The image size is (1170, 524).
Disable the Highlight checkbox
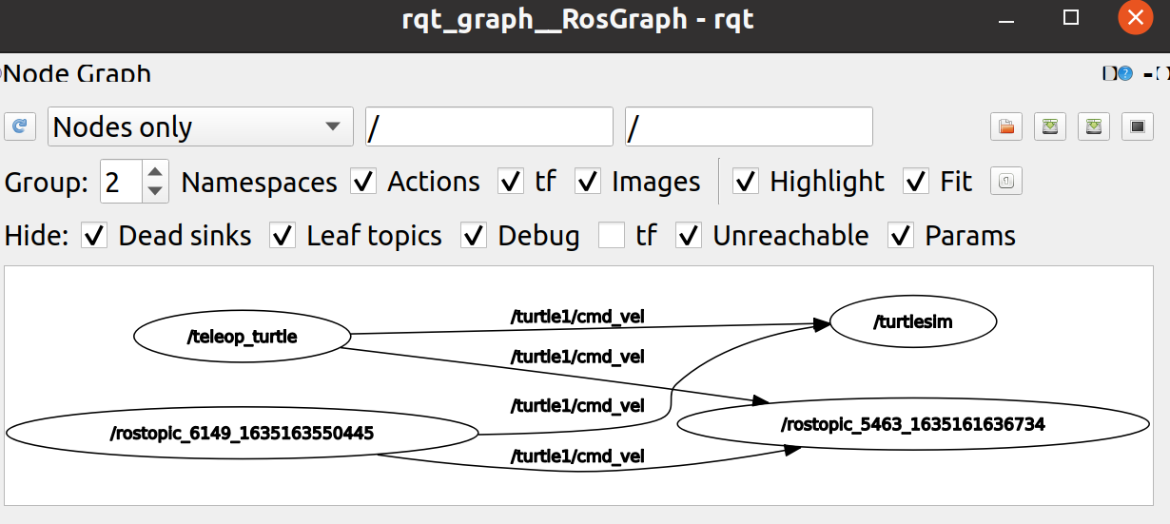[746, 181]
